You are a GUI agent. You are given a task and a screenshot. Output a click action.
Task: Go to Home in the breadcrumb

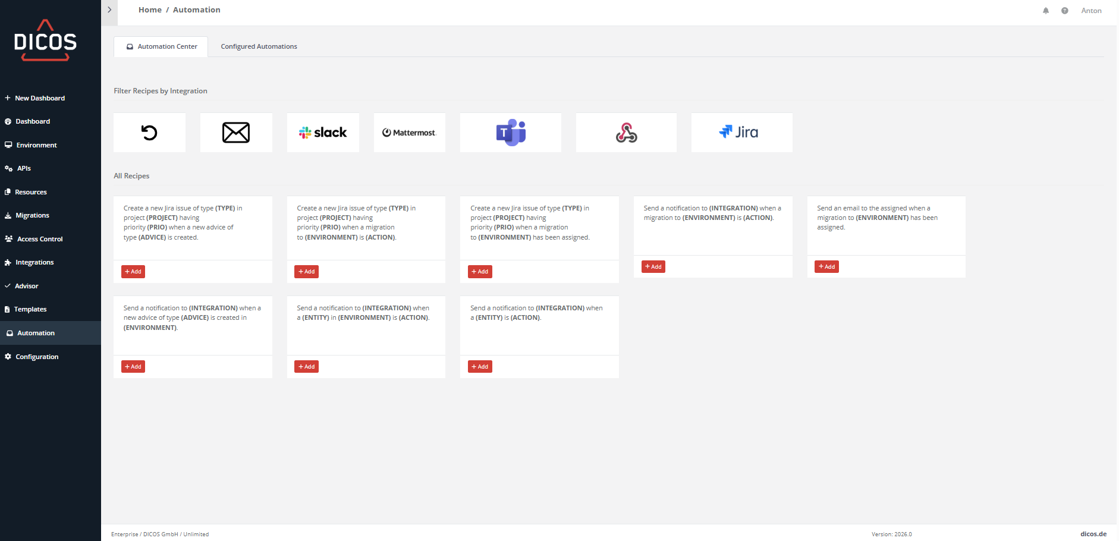click(150, 10)
